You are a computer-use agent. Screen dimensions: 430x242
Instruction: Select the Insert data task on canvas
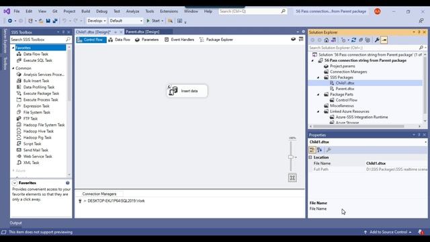coord(187,91)
